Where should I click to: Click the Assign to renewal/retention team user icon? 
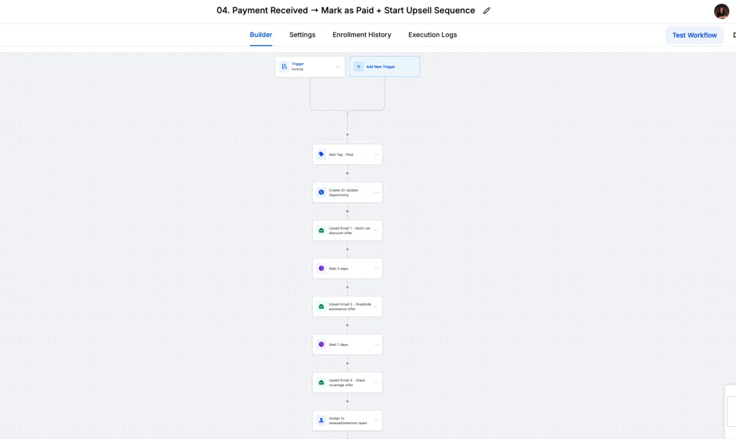point(321,421)
